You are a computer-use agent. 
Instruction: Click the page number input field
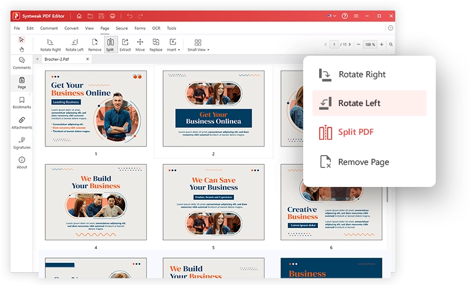[x=334, y=45]
